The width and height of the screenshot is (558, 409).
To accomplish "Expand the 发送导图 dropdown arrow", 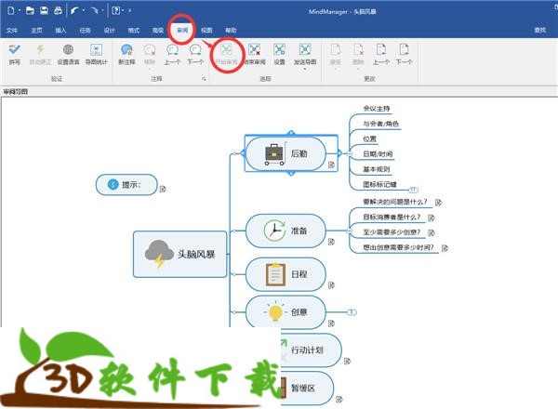I will [305, 69].
